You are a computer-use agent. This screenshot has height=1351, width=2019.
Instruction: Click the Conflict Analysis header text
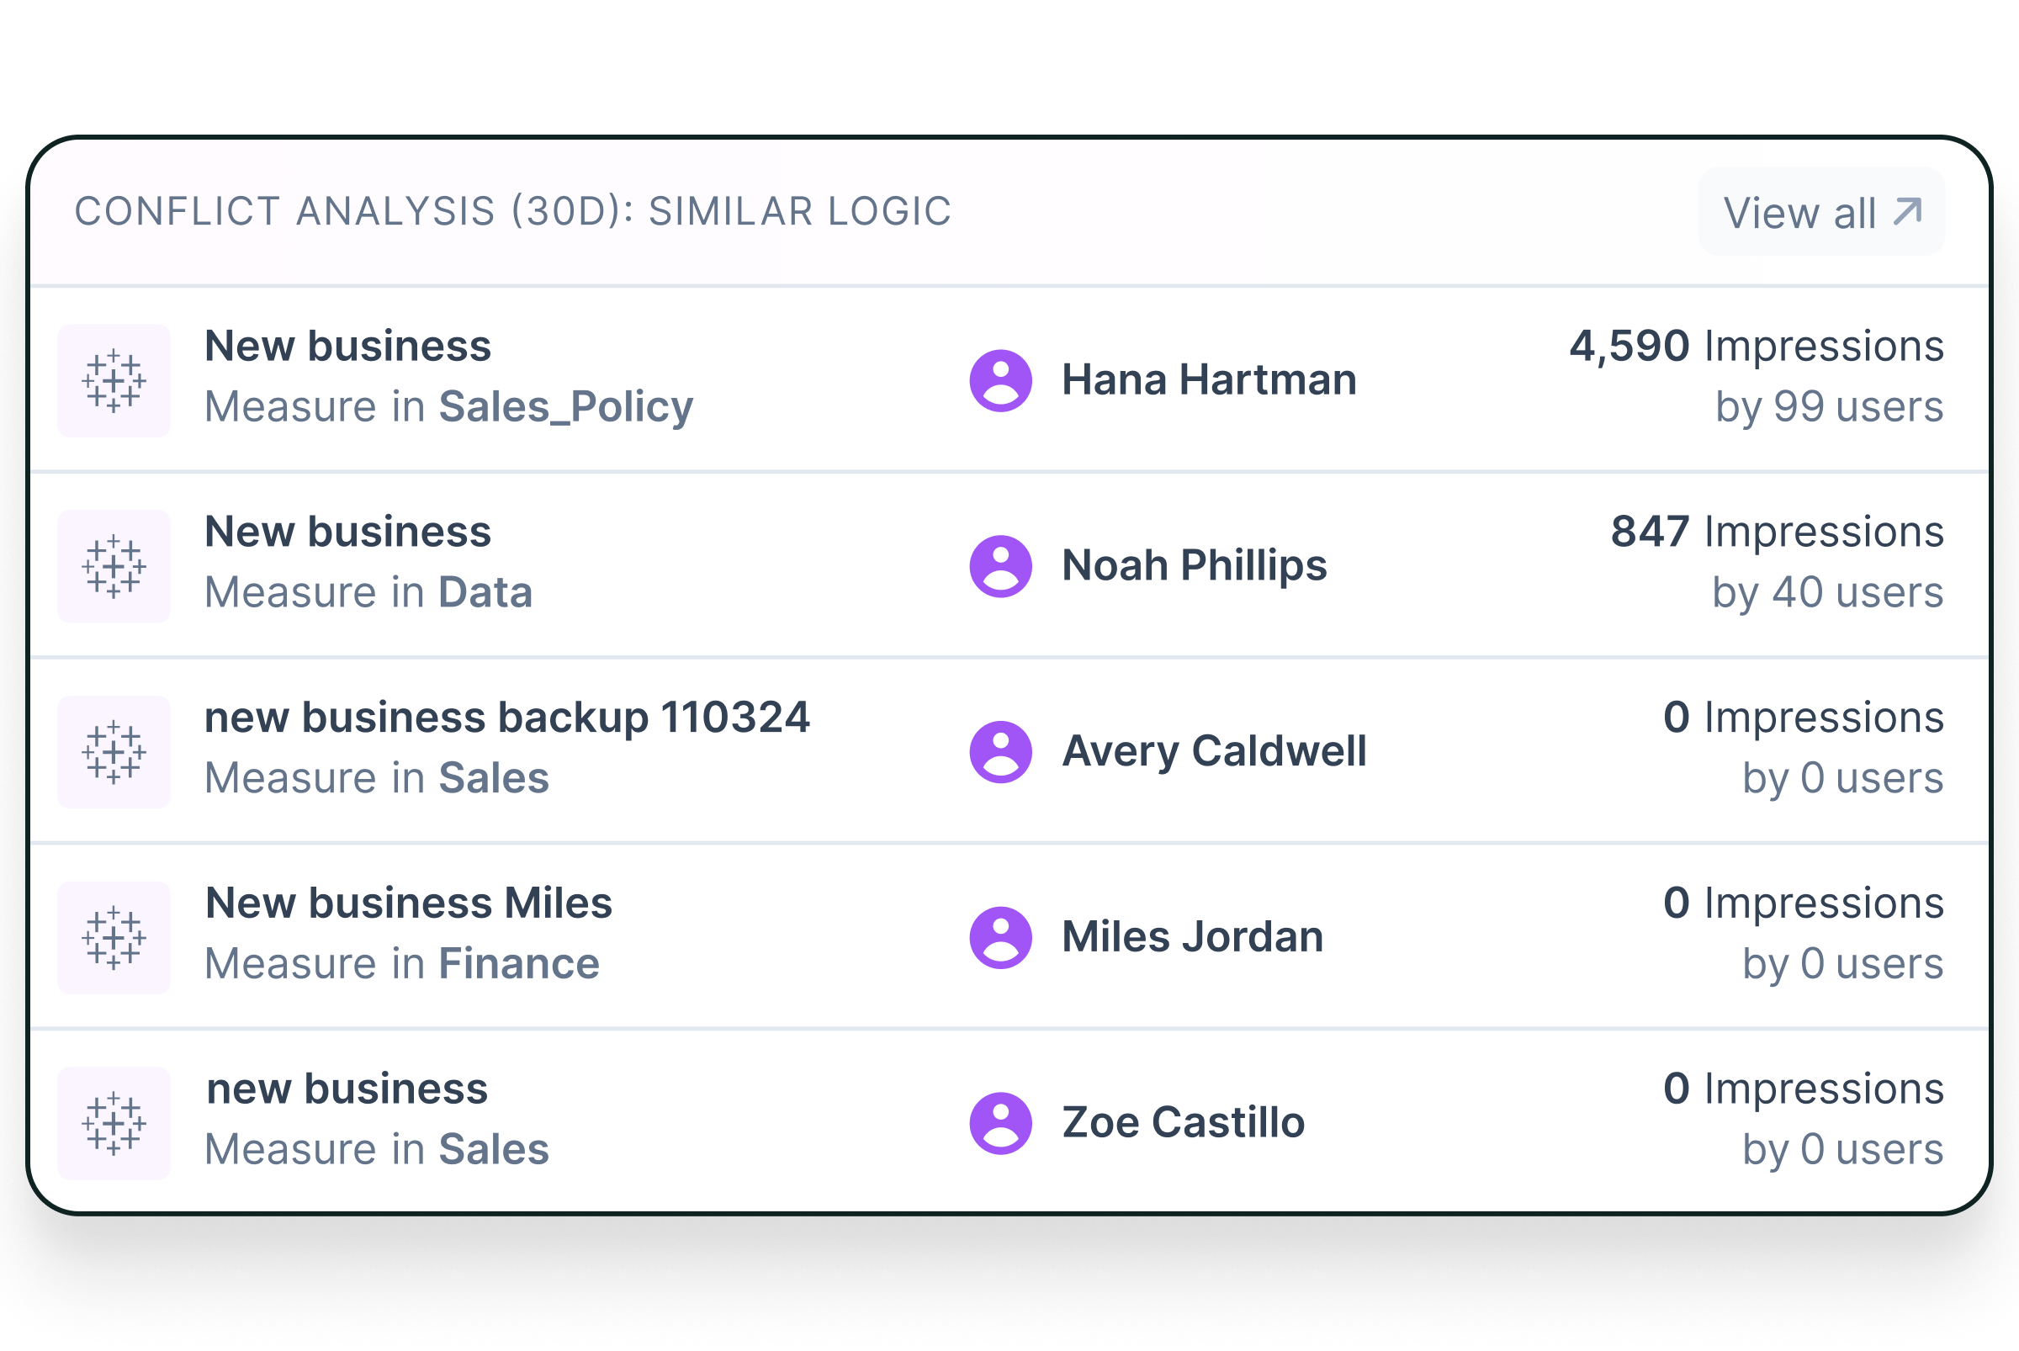pos(512,209)
